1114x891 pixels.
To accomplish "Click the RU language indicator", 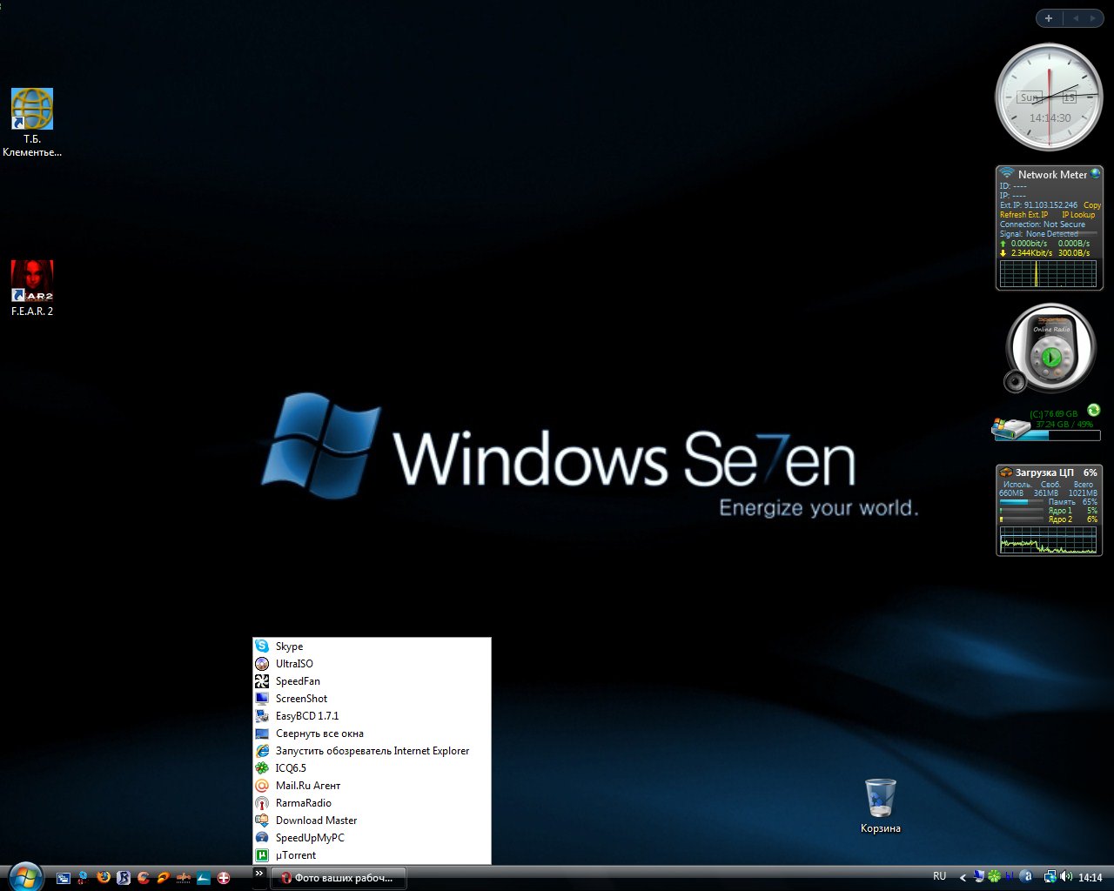I will tap(940, 876).
